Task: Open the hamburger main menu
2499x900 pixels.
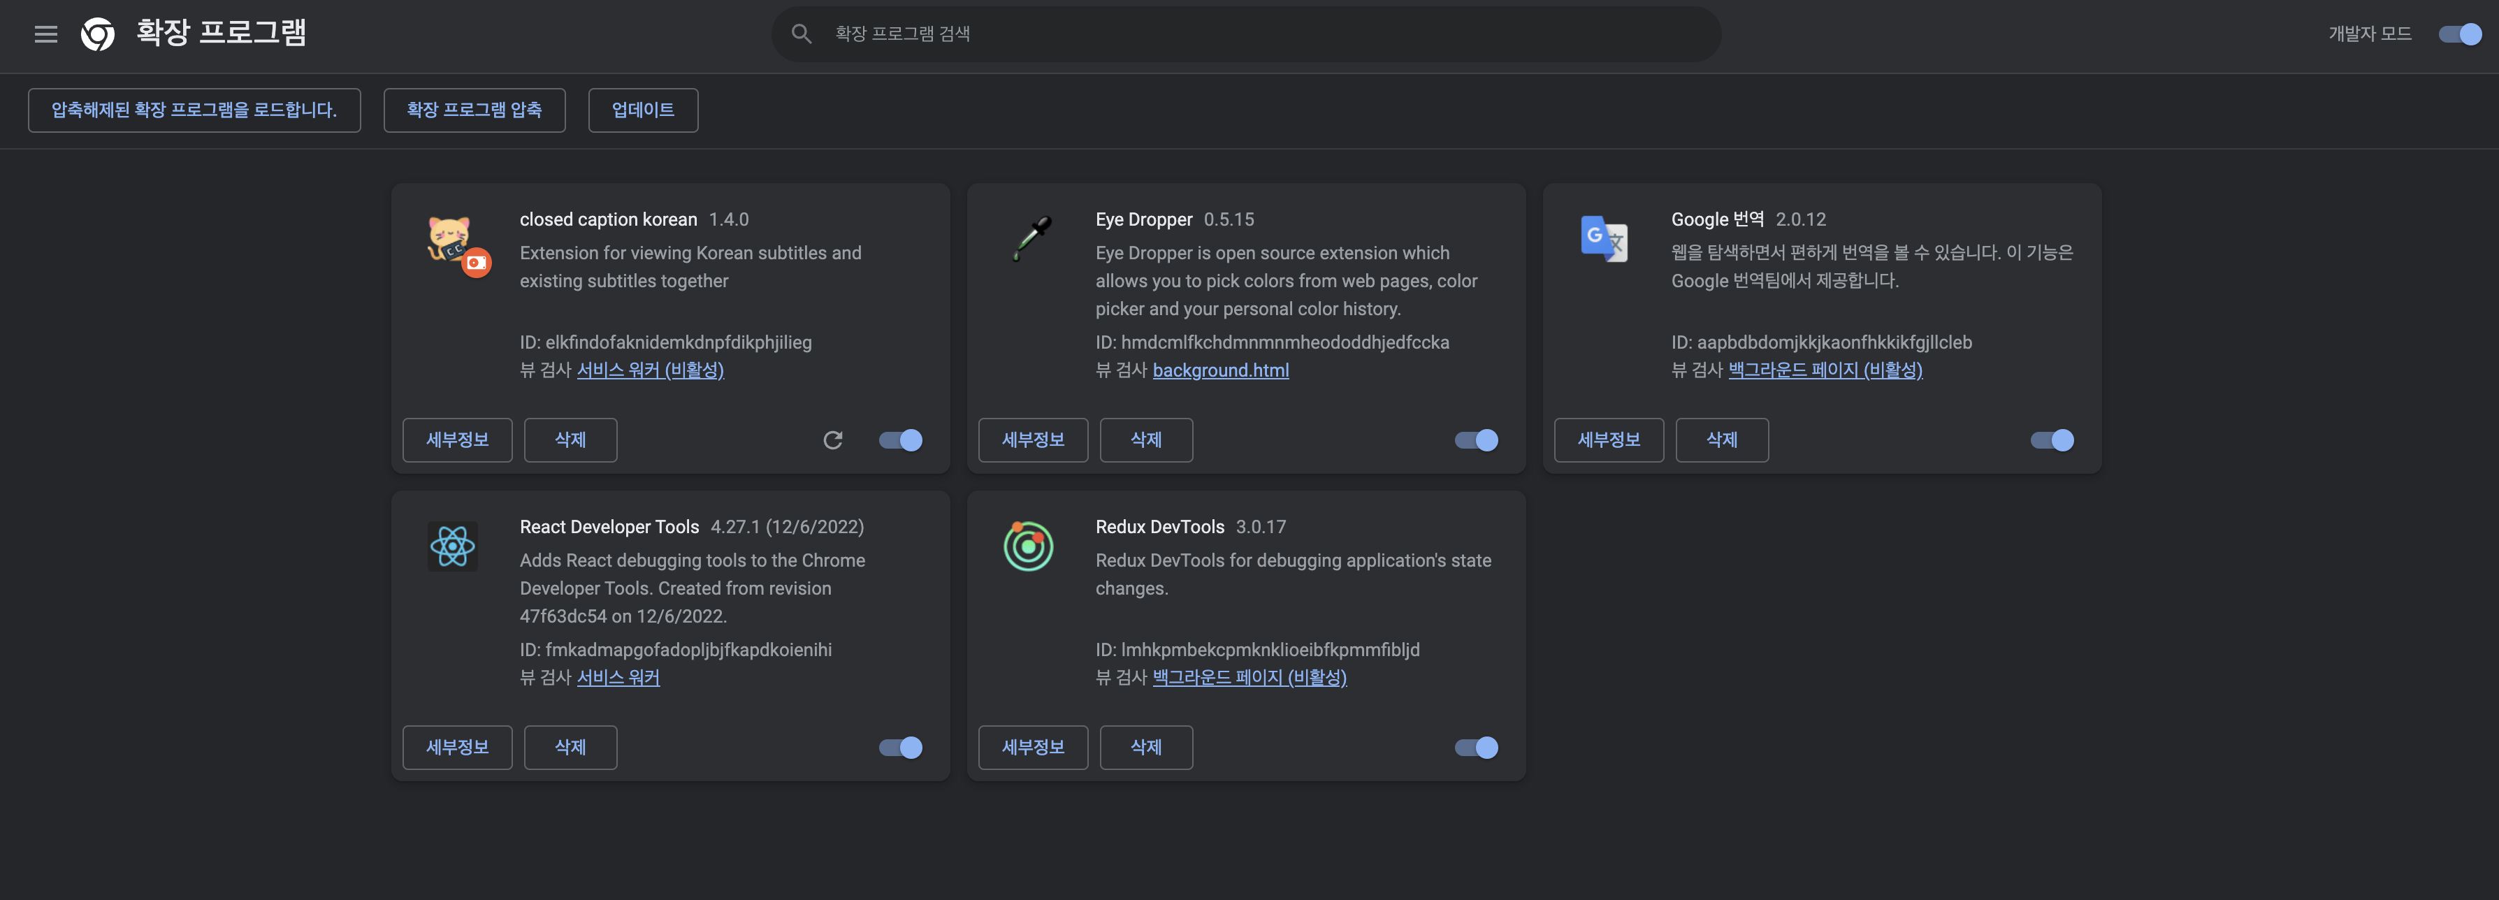Action: 45,34
